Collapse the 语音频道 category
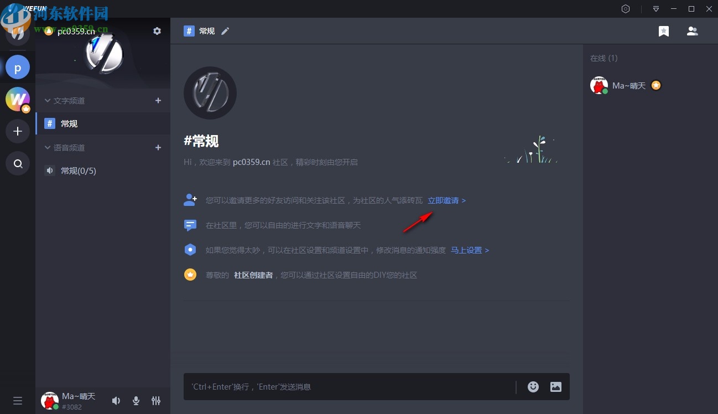Viewport: 718px width, 414px height. coord(48,147)
